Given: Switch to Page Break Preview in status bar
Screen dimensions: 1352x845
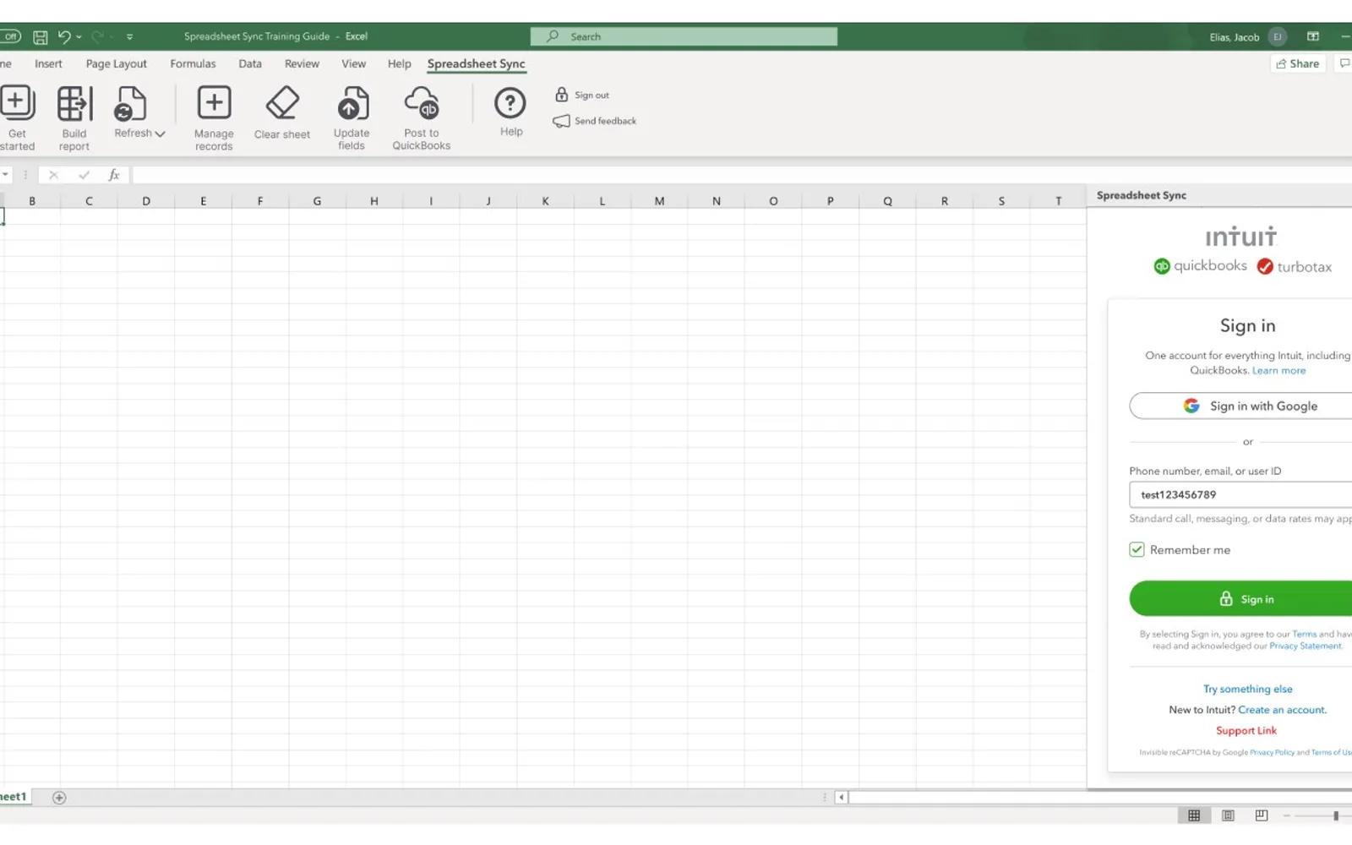Looking at the screenshot, I should tap(1262, 815).
